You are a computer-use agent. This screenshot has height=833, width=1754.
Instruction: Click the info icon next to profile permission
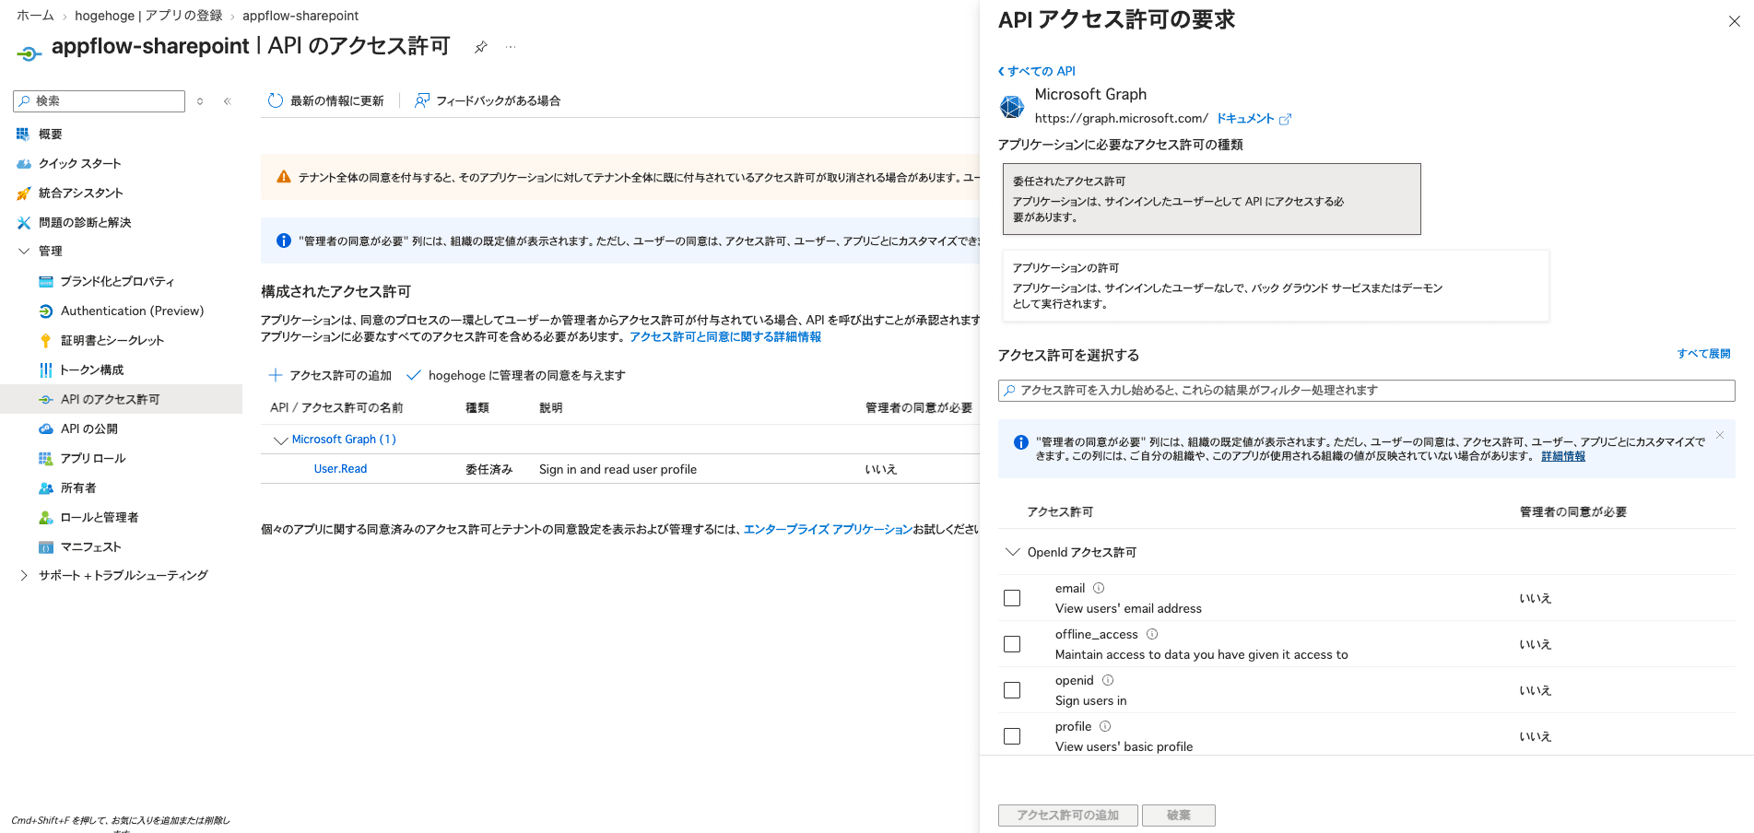1105,726
